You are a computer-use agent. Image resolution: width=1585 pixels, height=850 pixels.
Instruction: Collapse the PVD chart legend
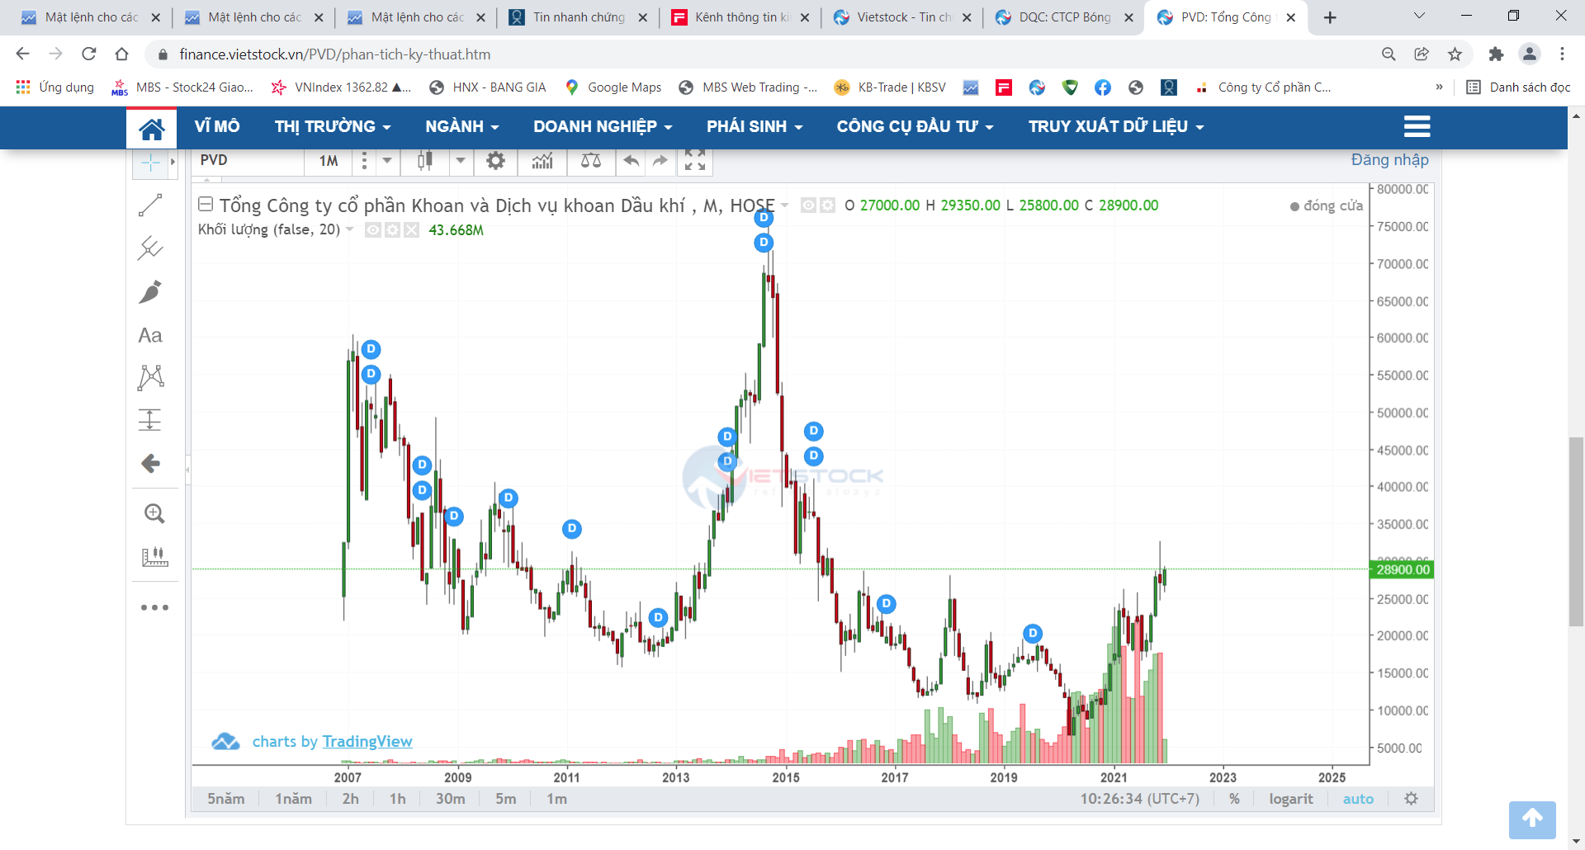(x=206, y=204)
